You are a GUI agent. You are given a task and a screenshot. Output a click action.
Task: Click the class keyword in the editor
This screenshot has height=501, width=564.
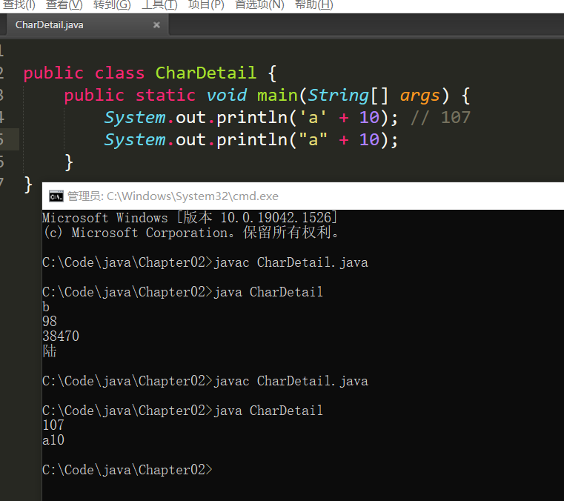pos(120,73)
